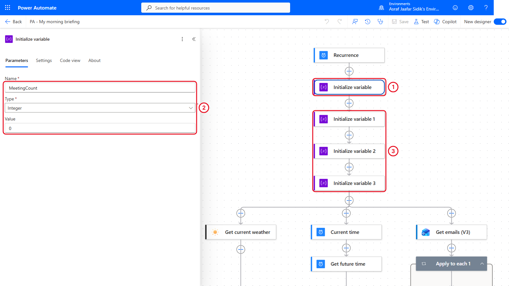Click the environments icon in header

pos(381,8)
